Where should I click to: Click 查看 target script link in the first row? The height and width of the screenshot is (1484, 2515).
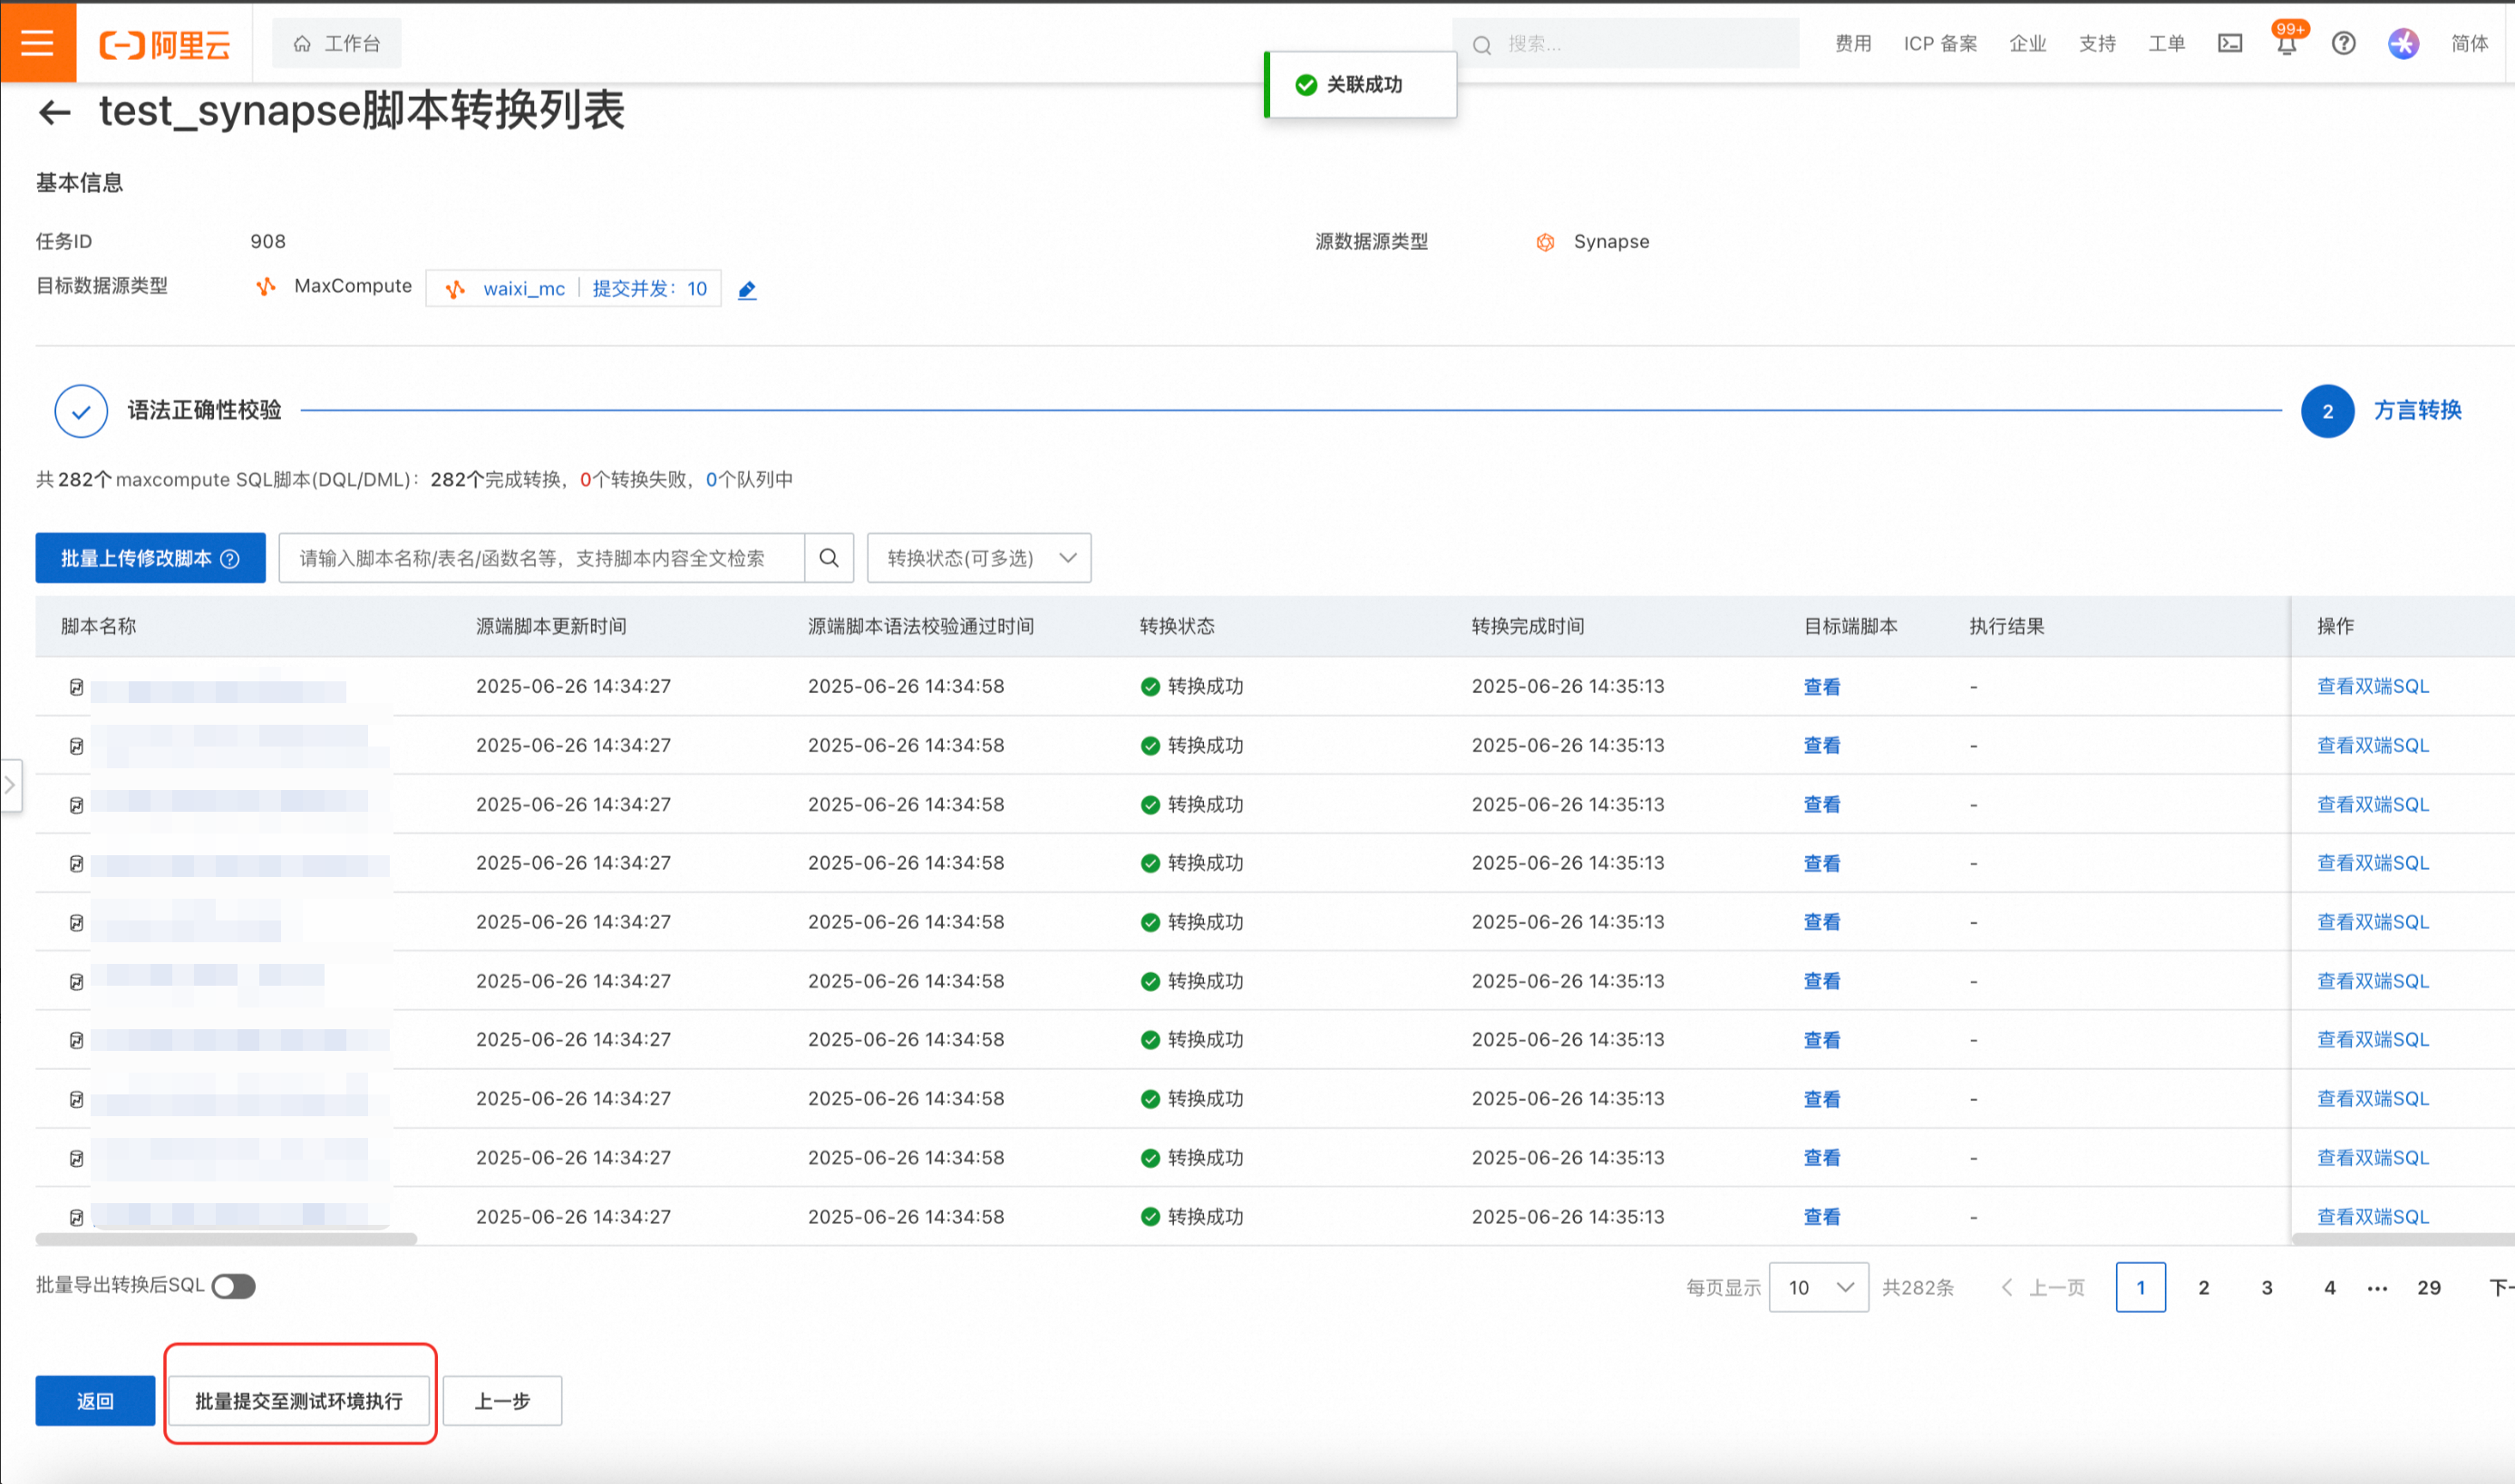click(1821, 687)
